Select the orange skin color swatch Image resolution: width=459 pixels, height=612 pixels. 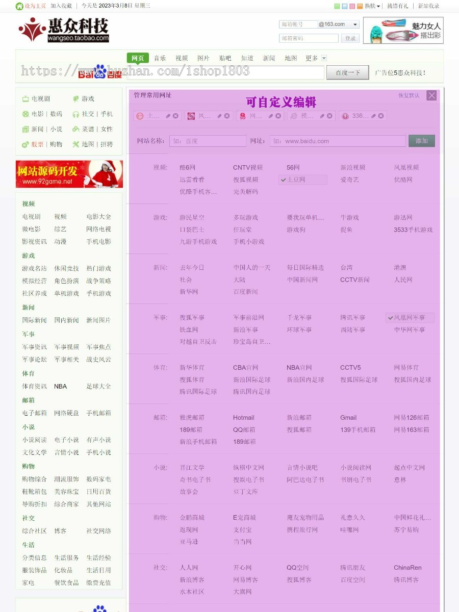(360, 6)
